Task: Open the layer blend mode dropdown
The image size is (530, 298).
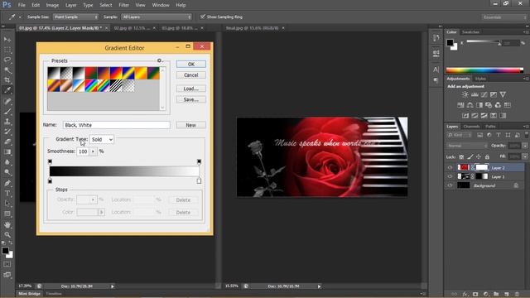Action: [x=467, y=146]
